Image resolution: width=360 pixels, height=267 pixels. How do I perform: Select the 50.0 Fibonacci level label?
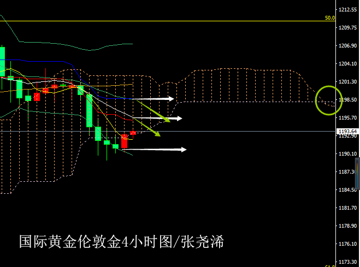(330, 18)
